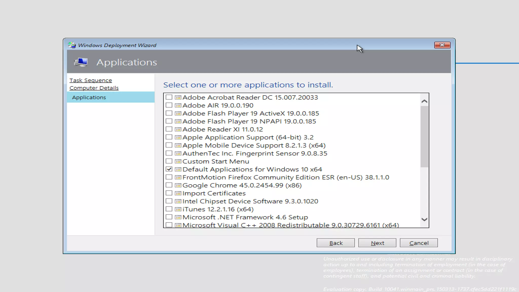Tick Adobe Flash Player 19 ActiveX checkbox
Screen dimensions: 519x292
pos(169,113)
